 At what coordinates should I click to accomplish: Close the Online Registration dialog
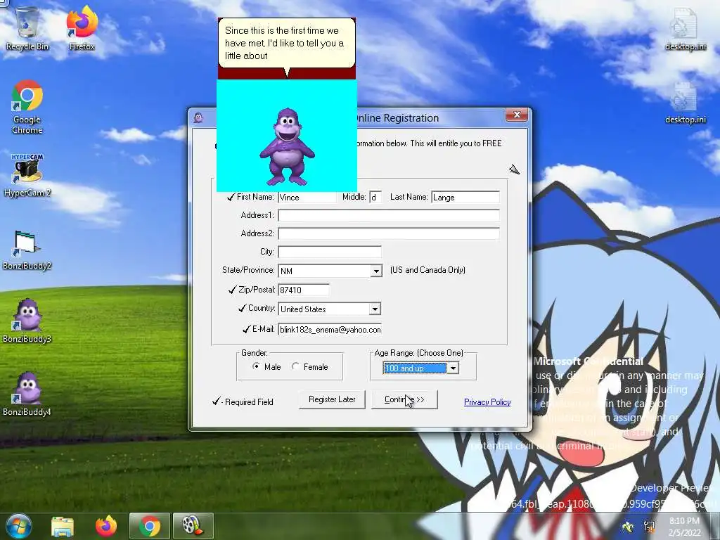[x=517, y=115]
